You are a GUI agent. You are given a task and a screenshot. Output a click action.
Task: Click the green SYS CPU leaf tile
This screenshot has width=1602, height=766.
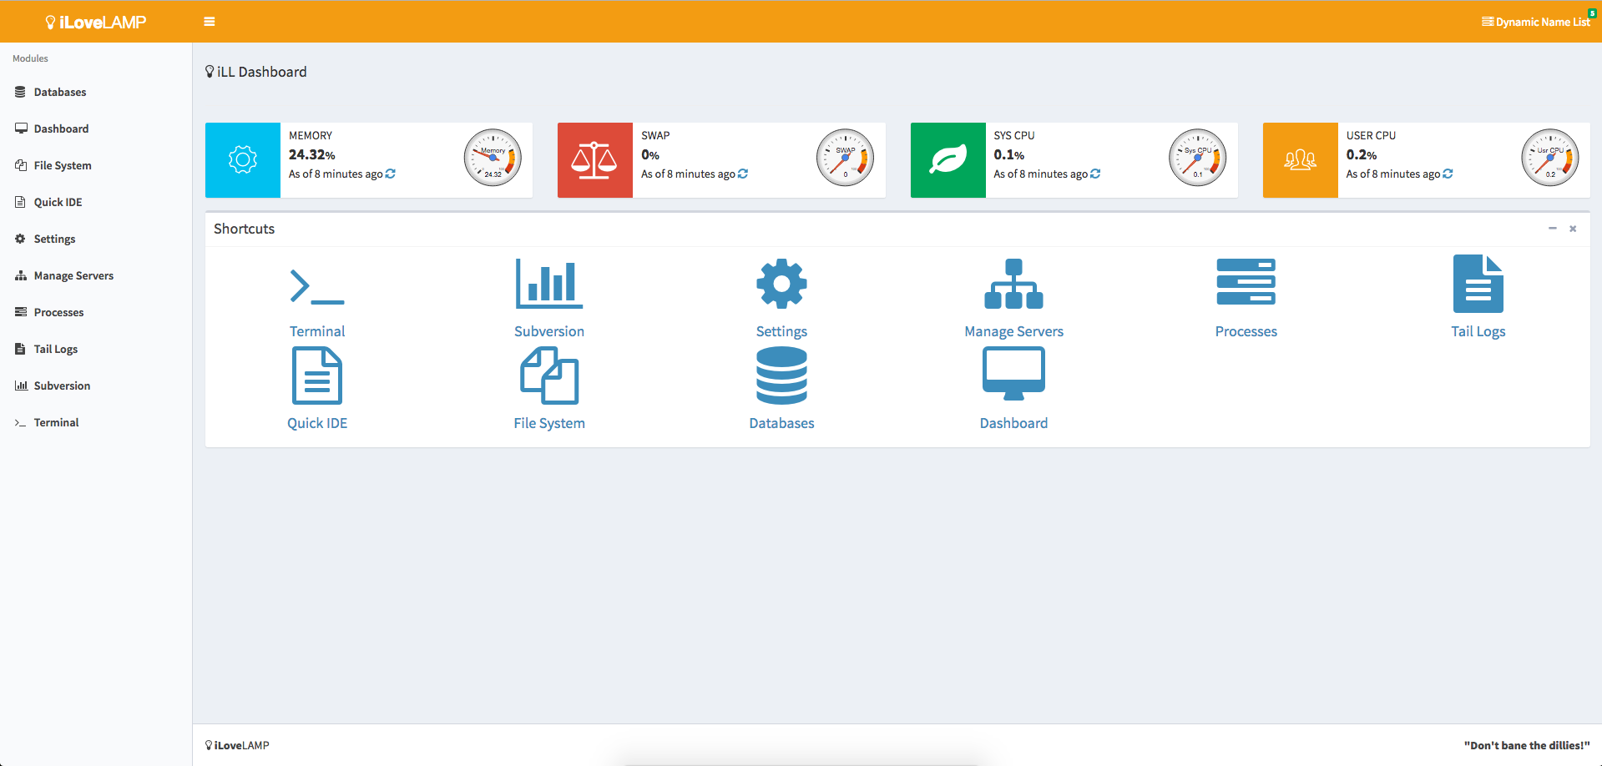coord(948,160)
